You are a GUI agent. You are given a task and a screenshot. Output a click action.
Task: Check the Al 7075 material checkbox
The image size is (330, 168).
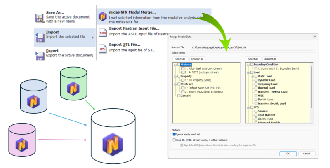tap(183, 72)
